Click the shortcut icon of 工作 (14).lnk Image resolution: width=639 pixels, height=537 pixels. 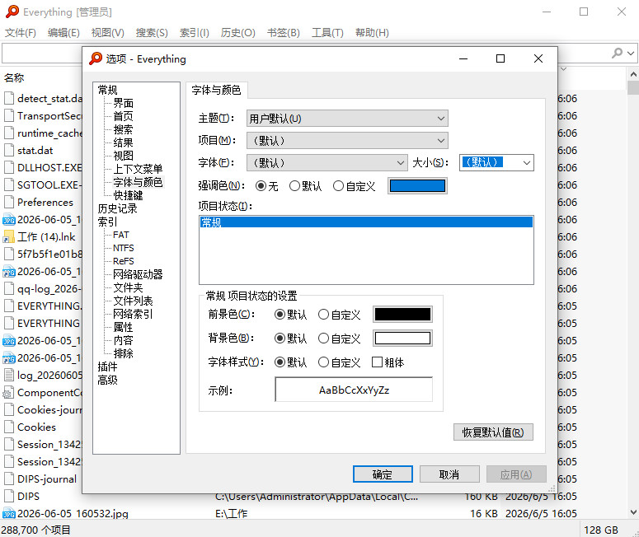tap(8, 237)
